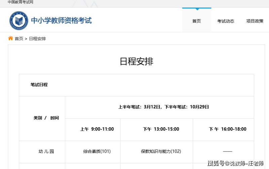This screenshot has width=269, height=169.
Task: Click the 类别 / 时间 header cell
Action: [46, 118]
